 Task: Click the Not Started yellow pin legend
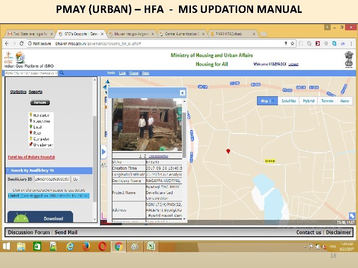pos(31,115)
